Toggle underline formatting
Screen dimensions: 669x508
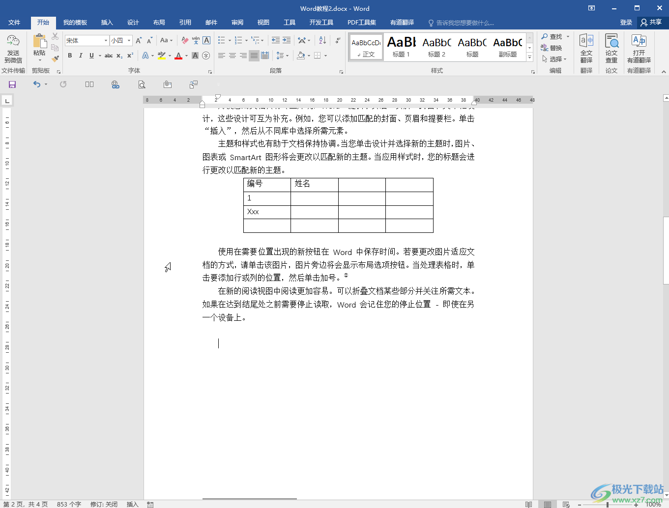tap(91, 56)
